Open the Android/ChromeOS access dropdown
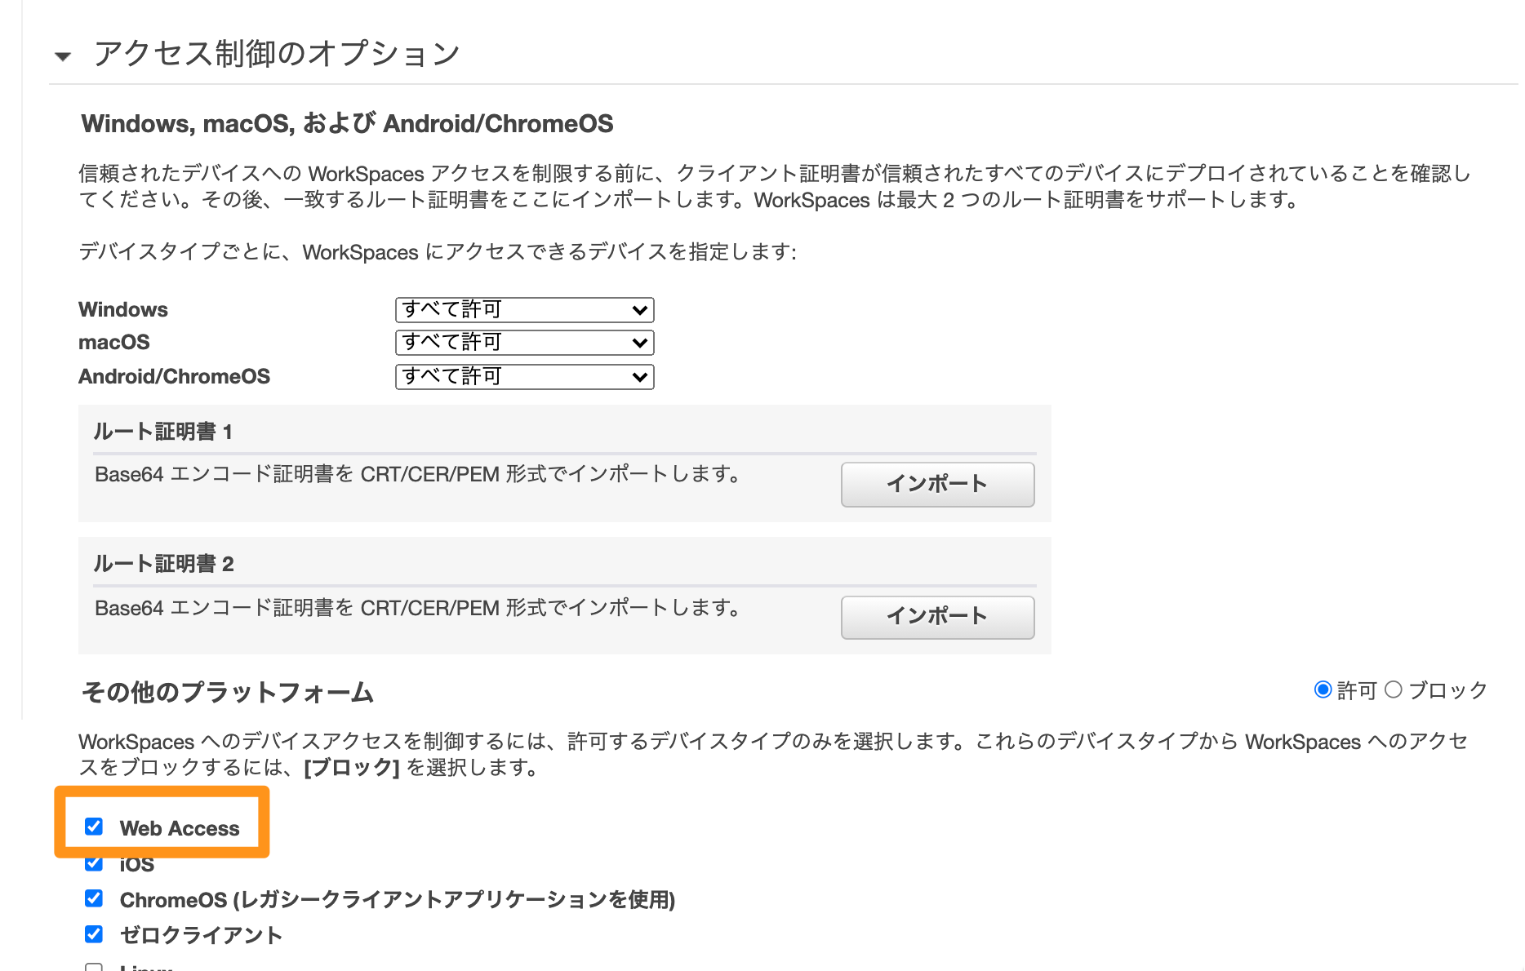1525x971 pixels. point(524,377)
